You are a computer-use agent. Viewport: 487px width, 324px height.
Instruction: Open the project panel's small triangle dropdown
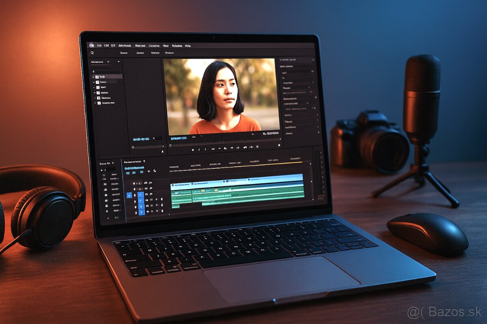point(119,62)
